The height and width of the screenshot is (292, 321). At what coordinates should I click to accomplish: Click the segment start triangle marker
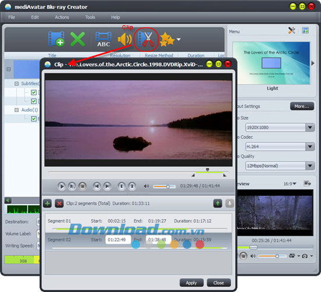click(x=193, y=175)
